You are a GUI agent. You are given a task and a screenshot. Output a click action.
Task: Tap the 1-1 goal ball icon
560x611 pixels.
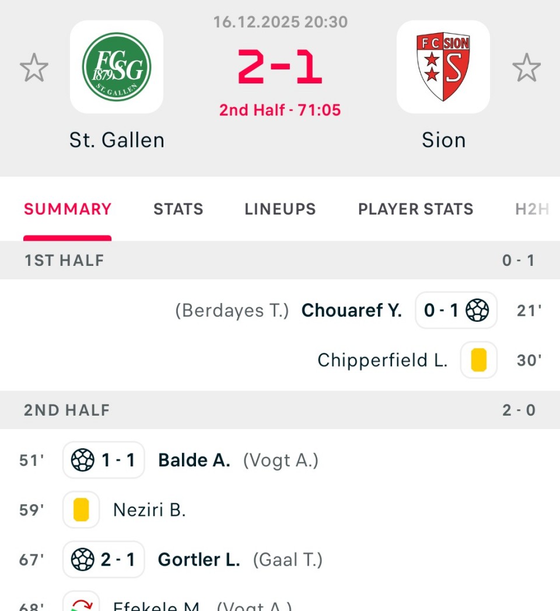coord(83,461)
